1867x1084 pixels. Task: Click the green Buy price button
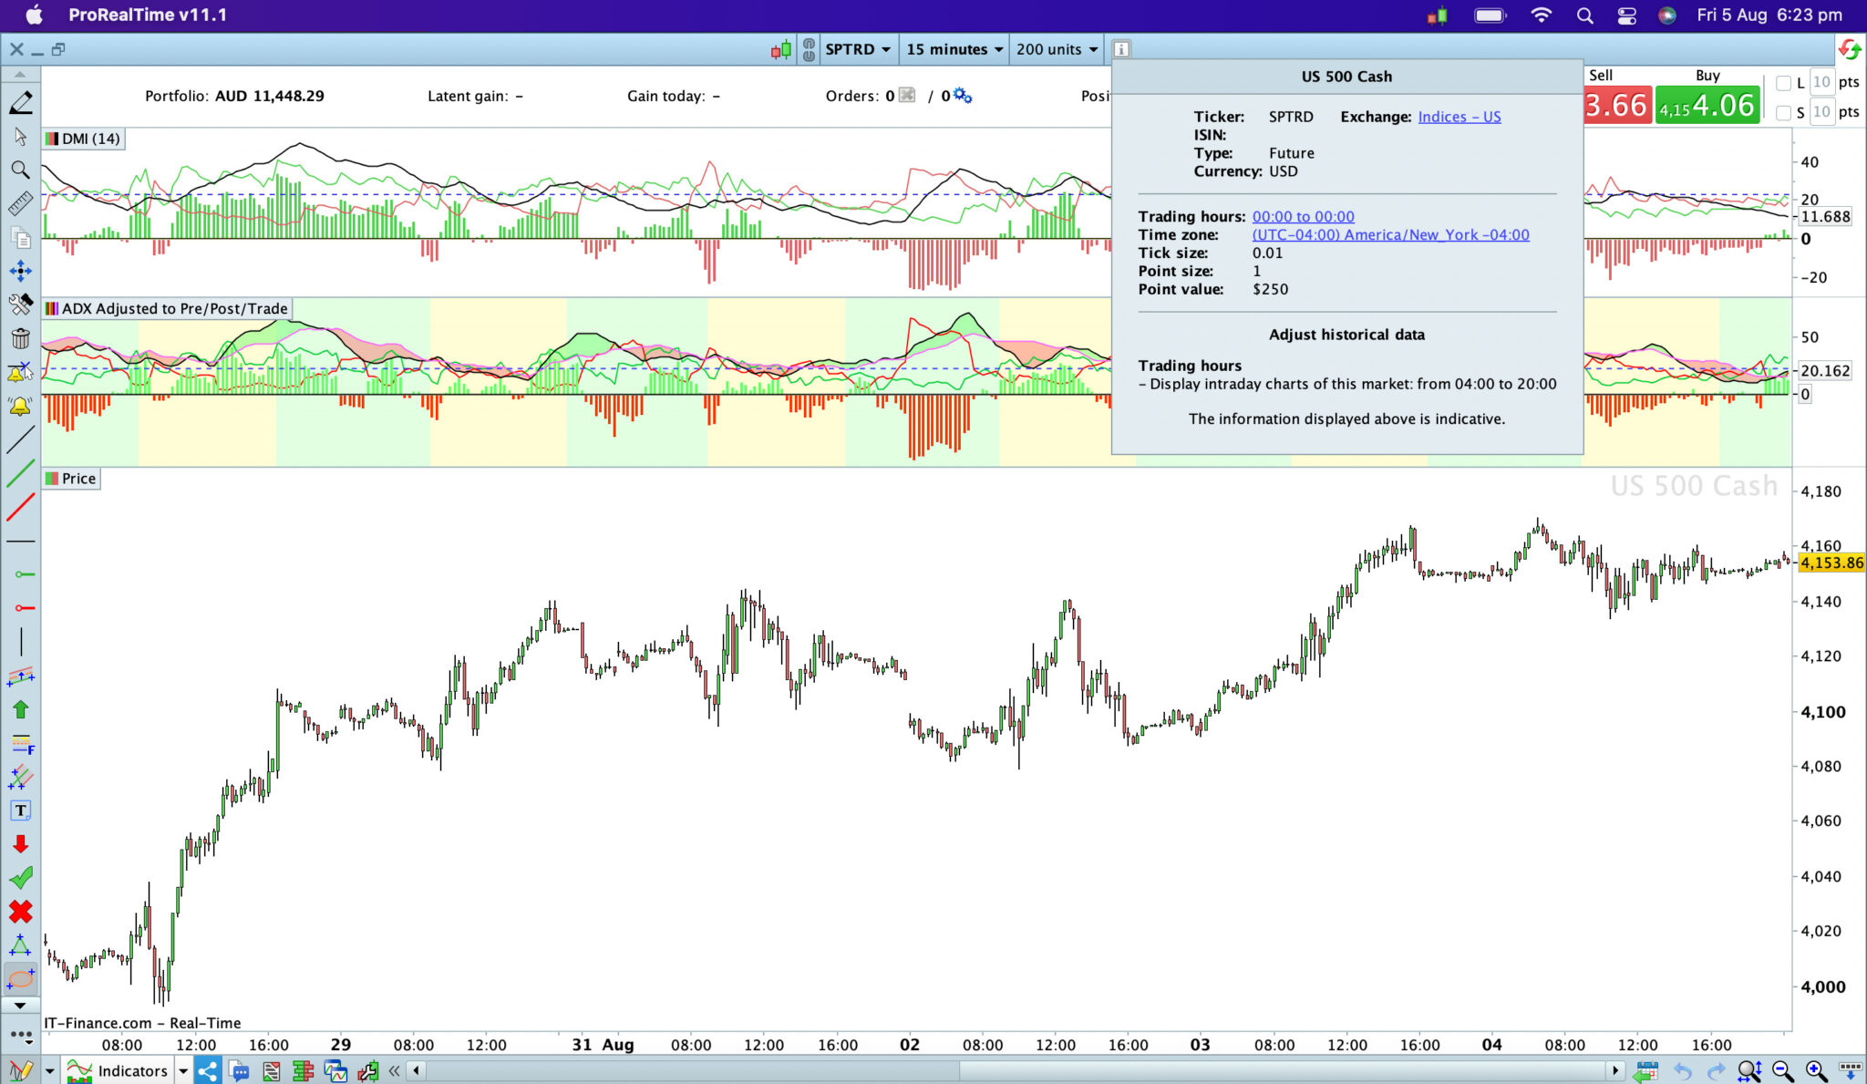[x=1707, y=106]
